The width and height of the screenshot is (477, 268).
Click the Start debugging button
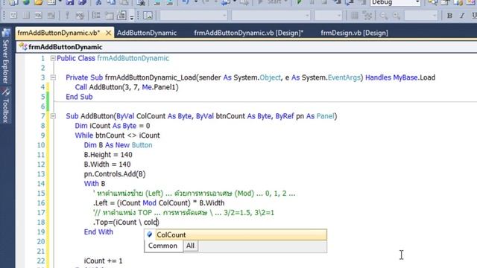[x=273, y=2]
